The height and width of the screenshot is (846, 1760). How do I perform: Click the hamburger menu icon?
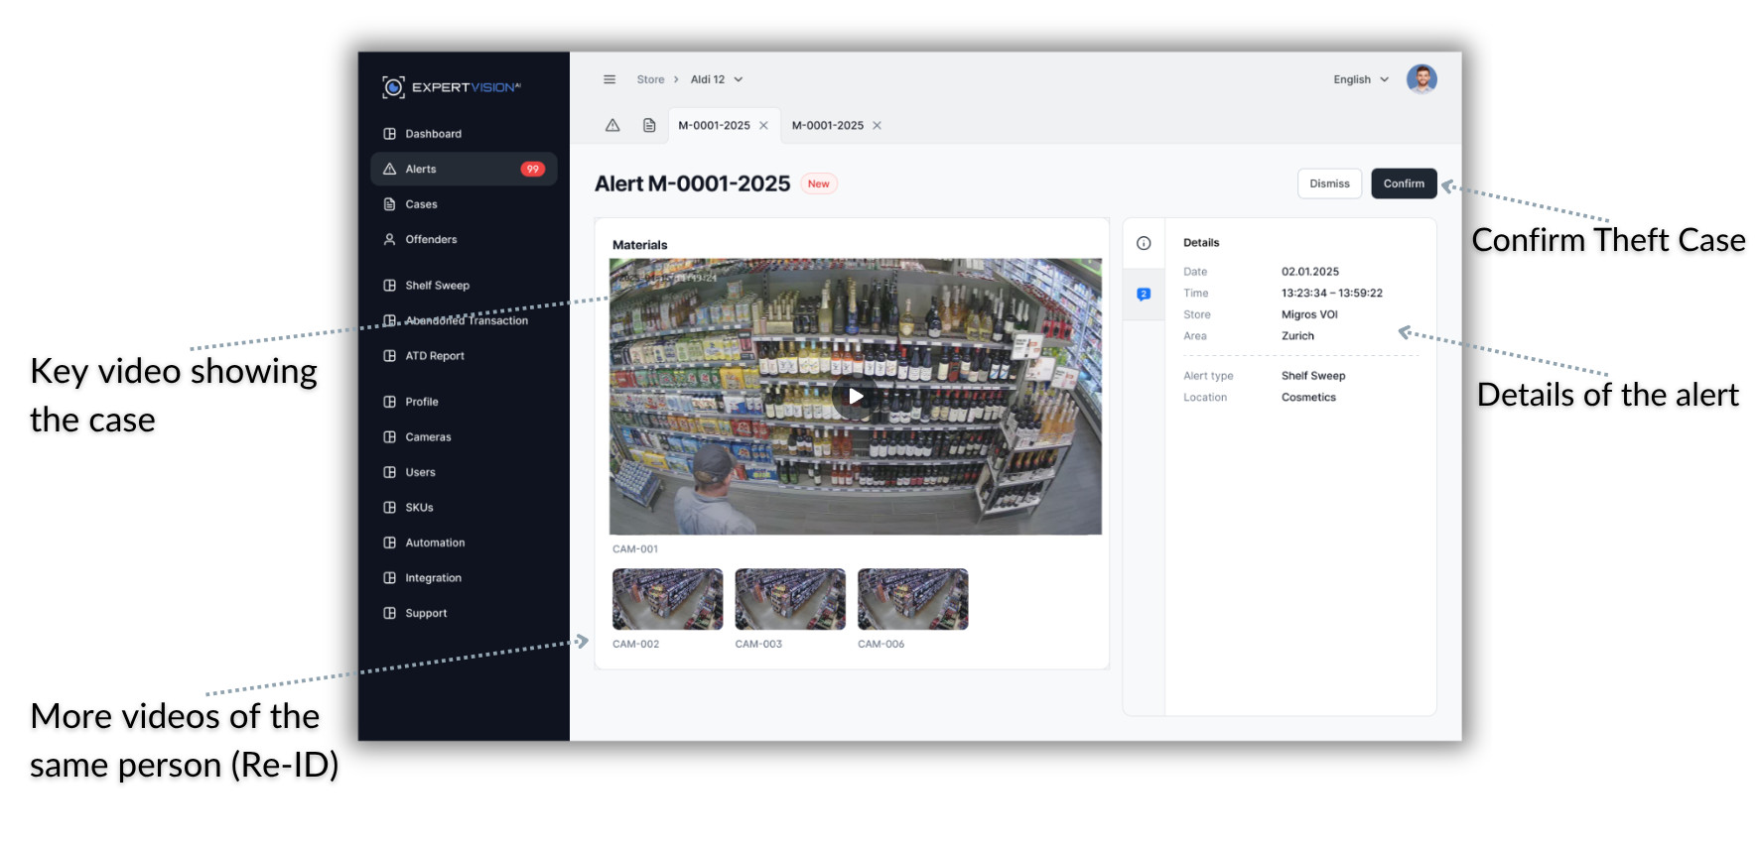(x=609, y=79)
